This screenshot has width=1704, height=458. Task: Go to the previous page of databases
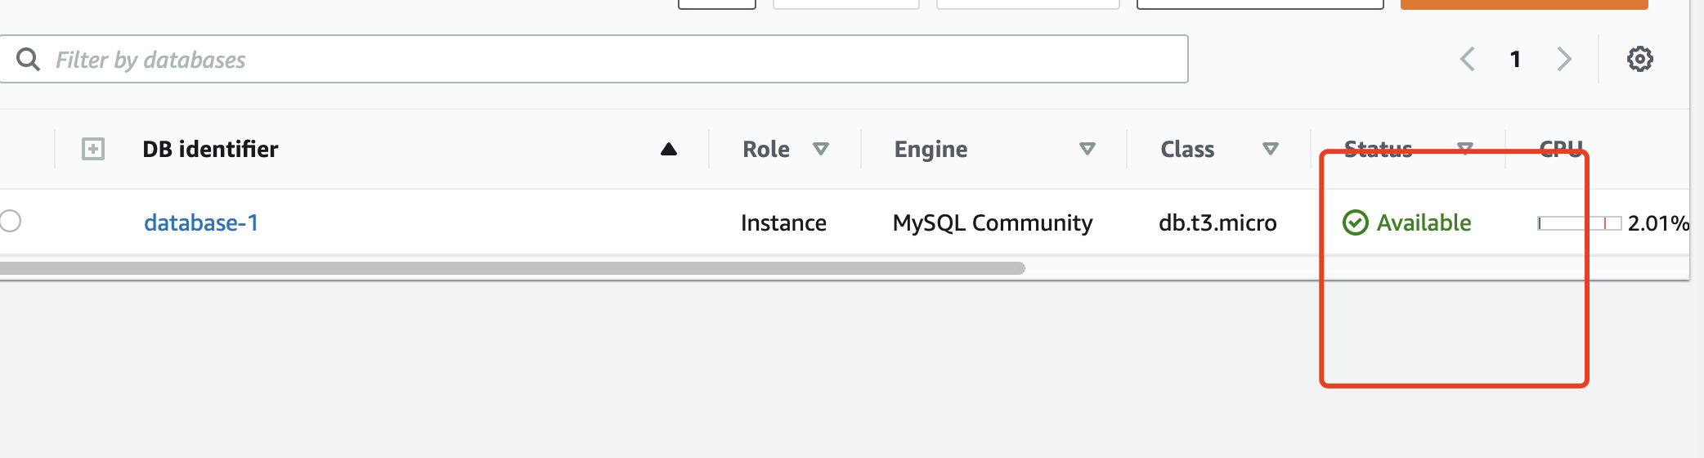coord(1468,60)
